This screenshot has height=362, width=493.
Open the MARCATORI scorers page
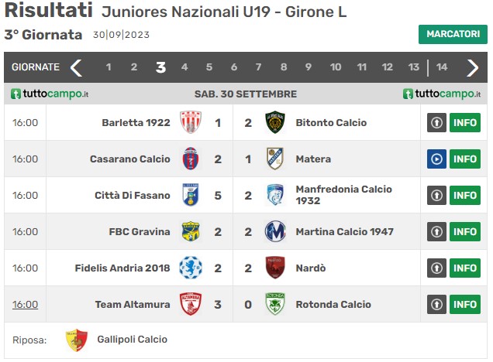click(x=453, y=34)
